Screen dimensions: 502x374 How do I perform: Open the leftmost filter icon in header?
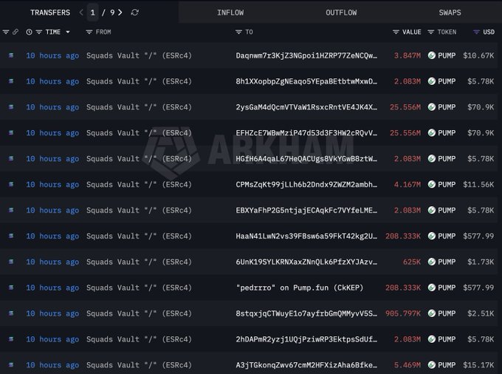tap(6, 32)
